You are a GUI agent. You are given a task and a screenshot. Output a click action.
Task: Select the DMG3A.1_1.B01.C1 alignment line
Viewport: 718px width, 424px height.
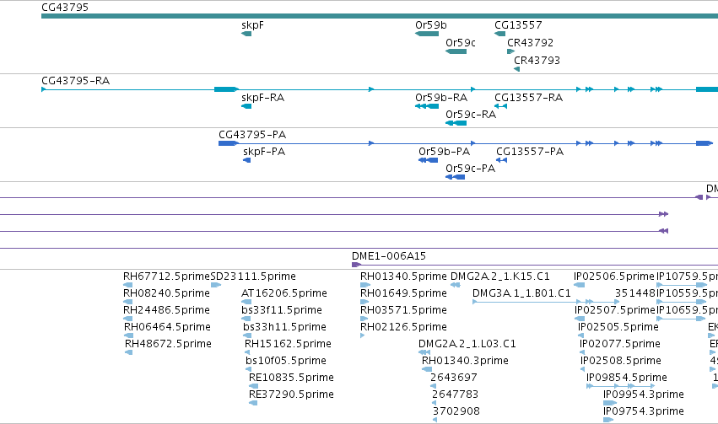point(546,302)
